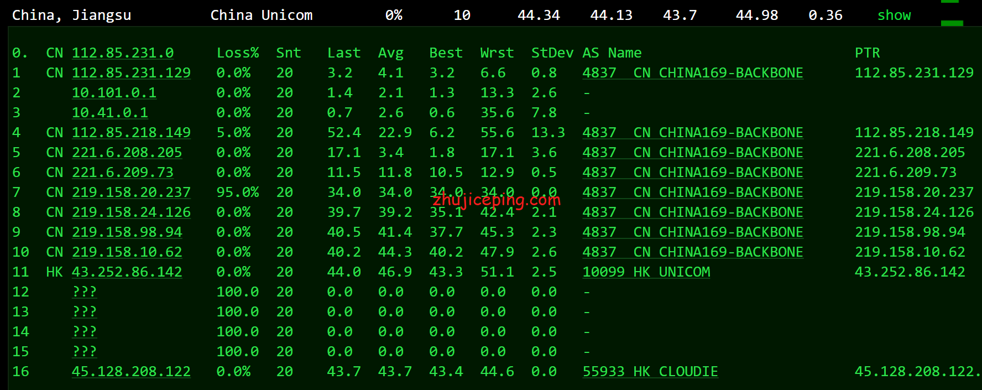Open AS 4837 CHINA169-BACKBONE link in hop 7

693,192
